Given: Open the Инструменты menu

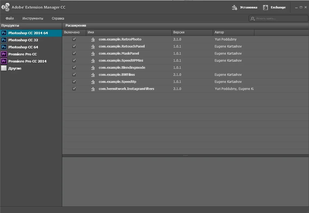Looking at the screenshot, I should pyautogui.click(x=33, y=18).
